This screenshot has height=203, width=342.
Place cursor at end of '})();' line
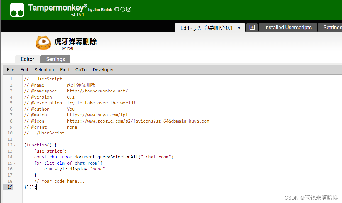pyautogui.click(x=36, y=187)
